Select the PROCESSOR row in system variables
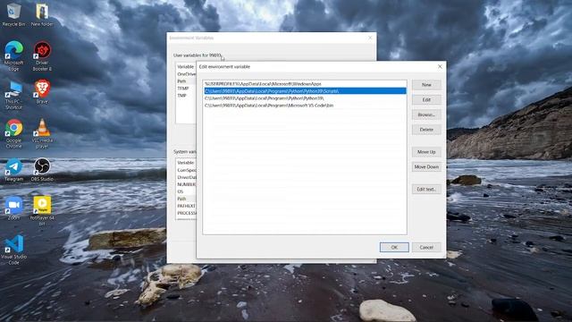 tap(187, 213)
